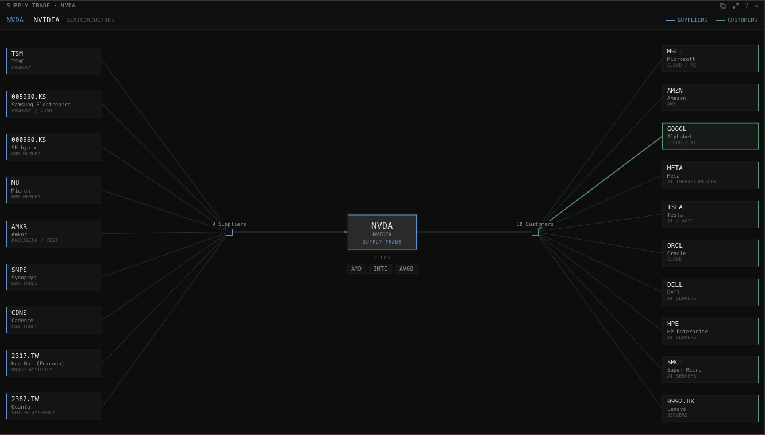The height and width of the screenshot is (435, 765).
Task: Switch to peer AMD
Action: [x=356, y=269]
